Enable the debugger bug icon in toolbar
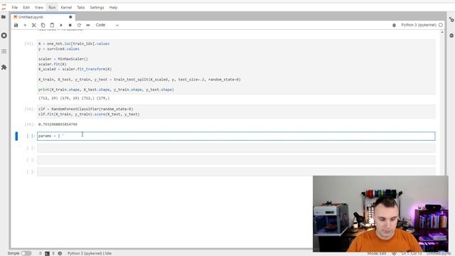455x256 pixels. (x=394, y=26)
